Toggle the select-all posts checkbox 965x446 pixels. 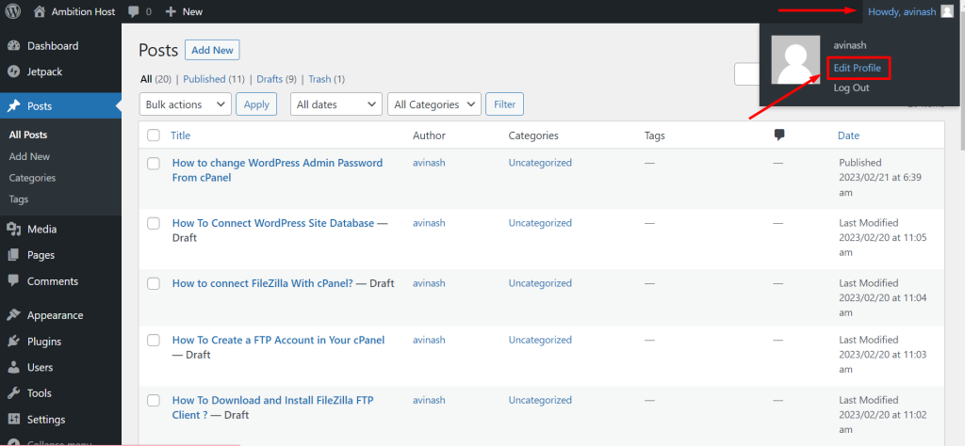pyautogui.click(x=154, y=135)
